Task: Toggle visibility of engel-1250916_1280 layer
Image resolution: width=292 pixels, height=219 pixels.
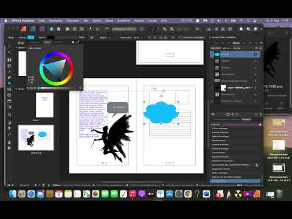Action: click(x=255, y=88)
